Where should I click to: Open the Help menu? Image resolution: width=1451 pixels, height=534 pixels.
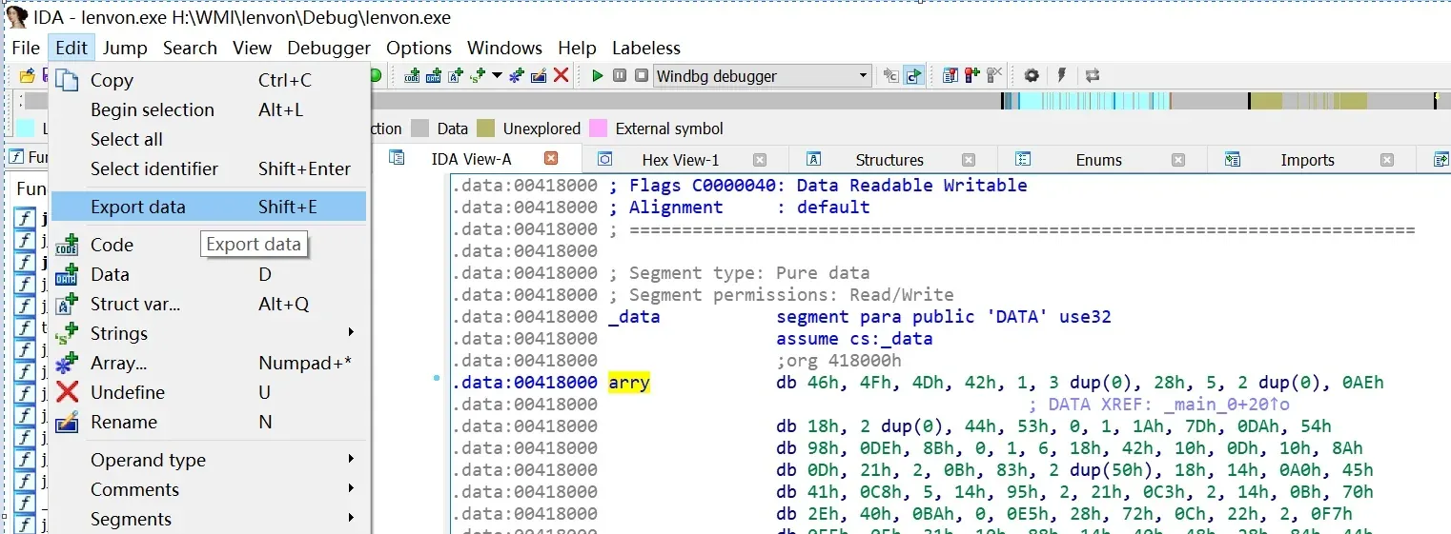(x=577, y=48)
